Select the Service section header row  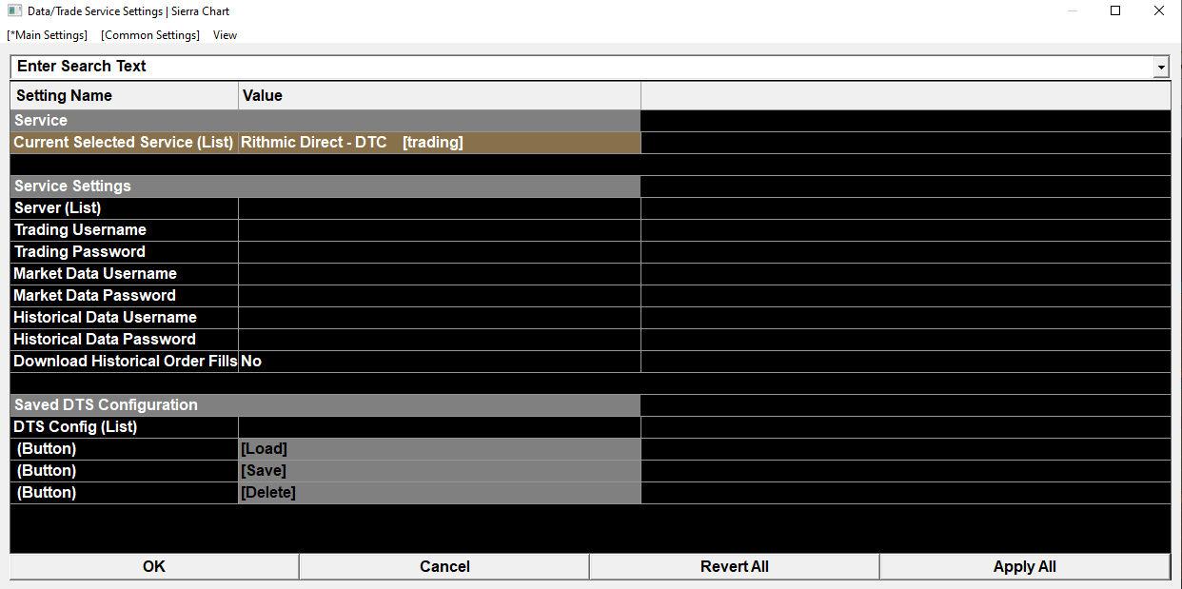pyautogui.click(x=325, y=121)
